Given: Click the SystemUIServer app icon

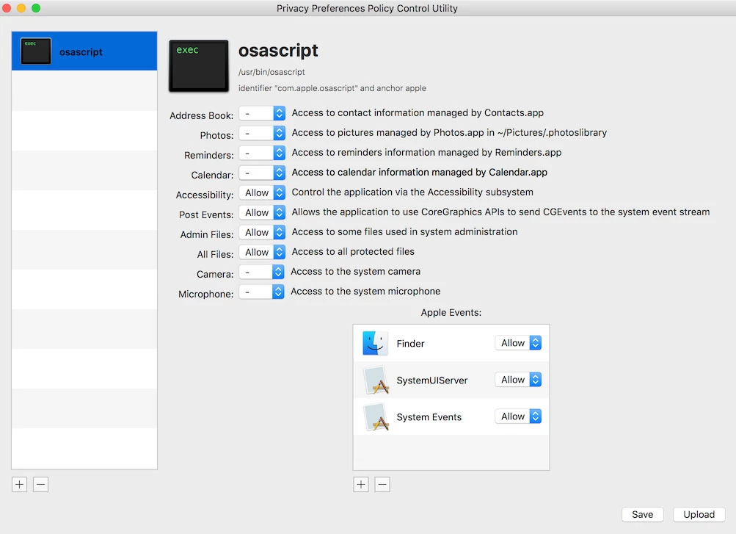Looking at the screenshot, I should click(x=376, y=380).
